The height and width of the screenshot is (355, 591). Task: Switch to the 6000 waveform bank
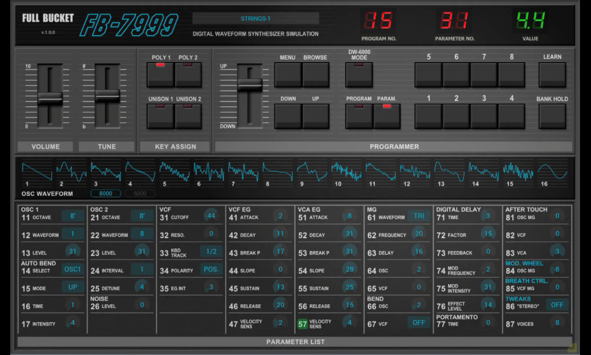pos(139,194)
